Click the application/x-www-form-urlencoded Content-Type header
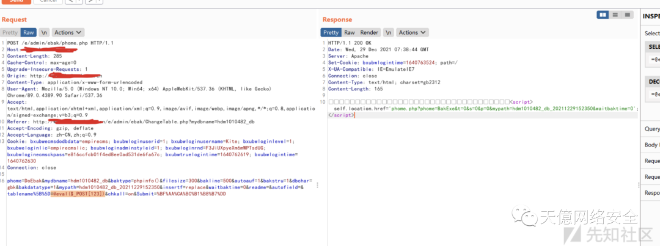This screenshot has width=660, height=246. pyautogui.click(x=75, y=82)
